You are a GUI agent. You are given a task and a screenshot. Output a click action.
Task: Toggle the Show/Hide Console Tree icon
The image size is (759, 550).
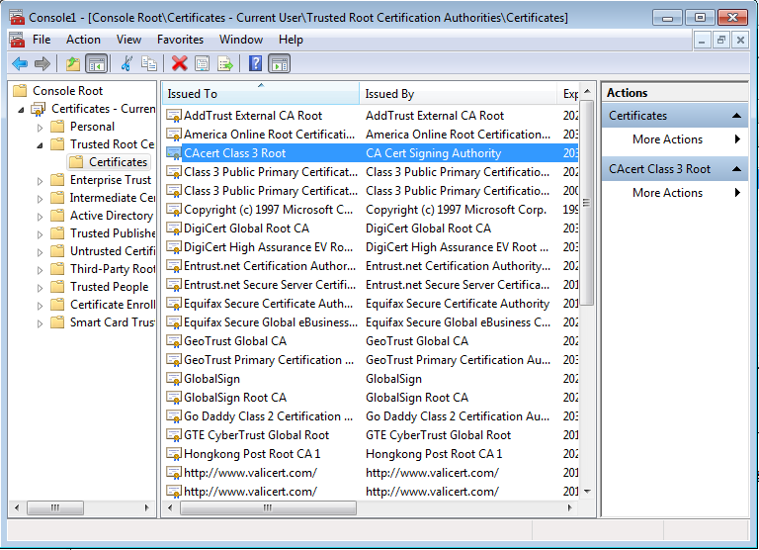point(96,64)
